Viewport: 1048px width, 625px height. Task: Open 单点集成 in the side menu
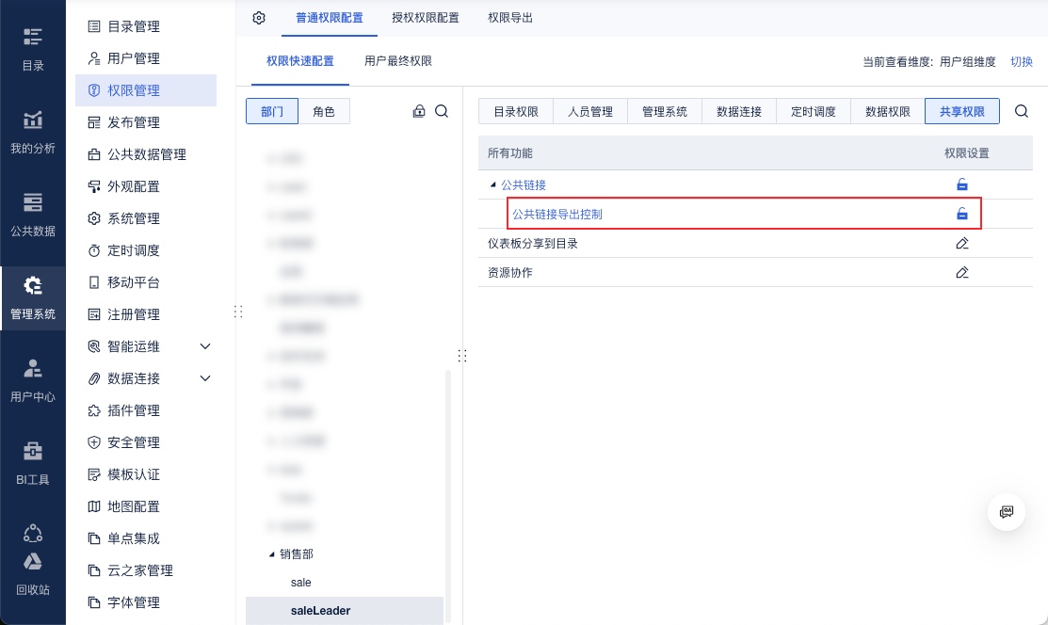[x=146, y=538]
